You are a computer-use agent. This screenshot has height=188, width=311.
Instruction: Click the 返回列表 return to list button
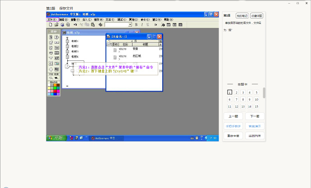coord(255,136)
